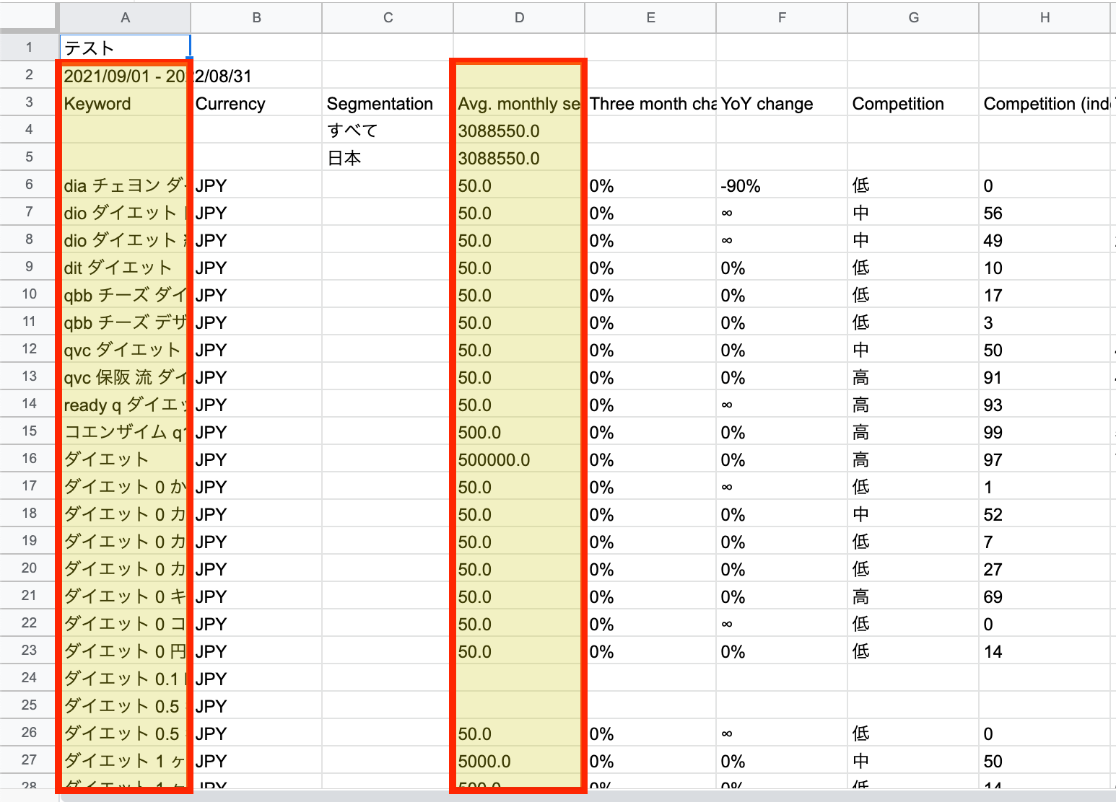Select row 27 header
The image size is (1116, 802).
coord(29,760)
